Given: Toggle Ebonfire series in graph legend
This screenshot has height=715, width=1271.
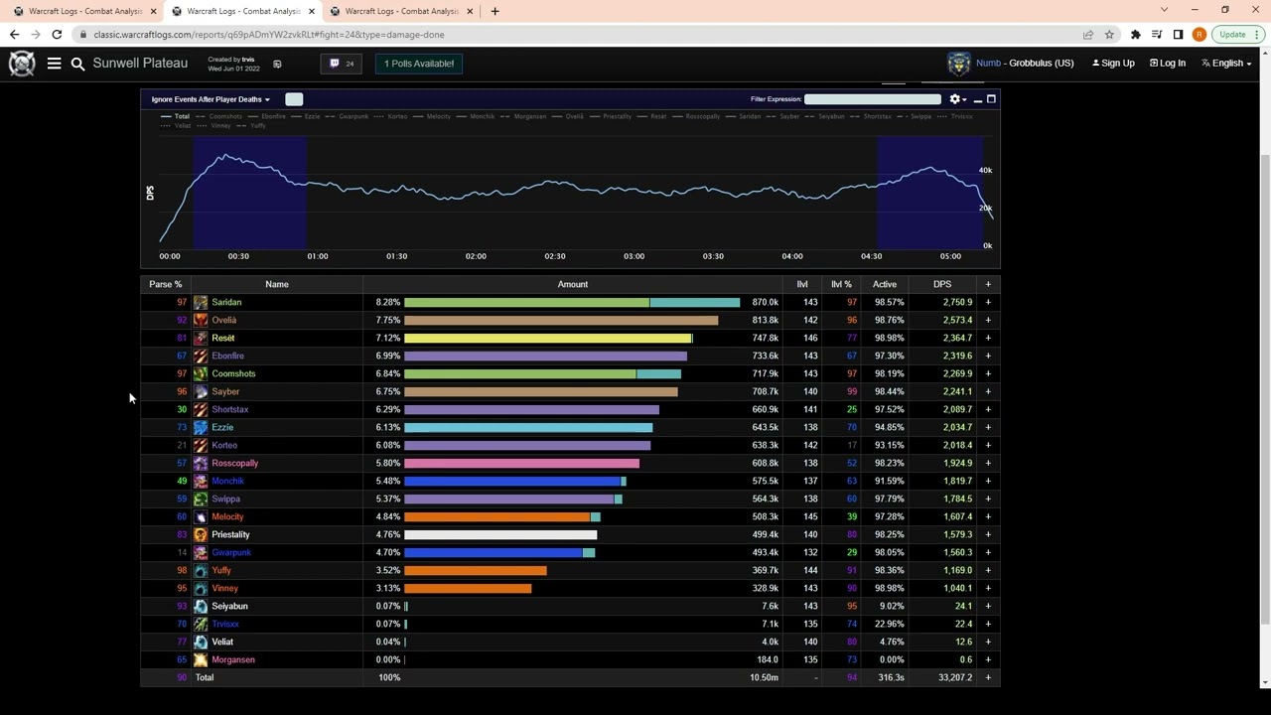Looking at the screenshot, I should tap(268, 116).
